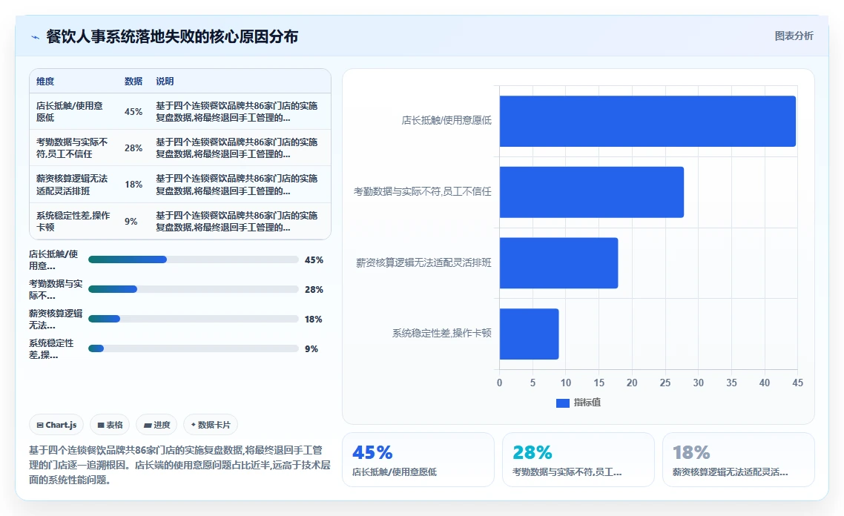Click the 店长抵触/使用意愿低 chart bar
The image size is (844, 516).
pyautogui.click(x=647, y=121)
